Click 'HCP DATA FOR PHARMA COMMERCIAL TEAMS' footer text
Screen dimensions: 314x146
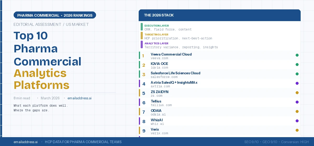(x=83, y=142)
